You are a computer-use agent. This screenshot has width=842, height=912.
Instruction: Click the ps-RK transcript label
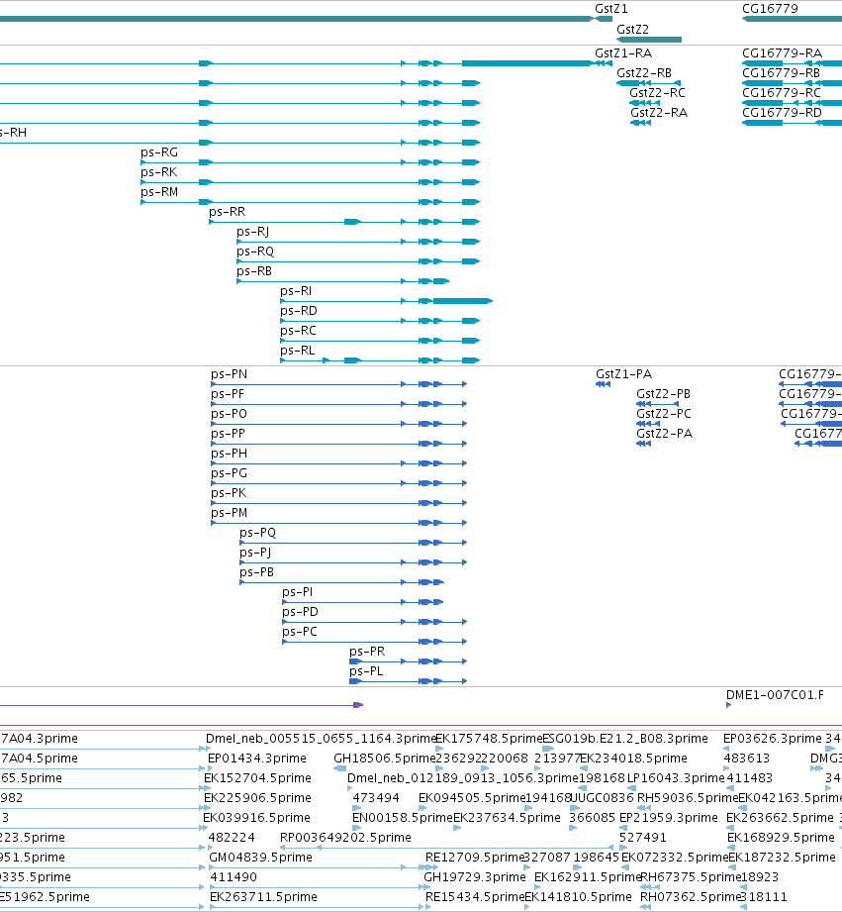[158, 172]
